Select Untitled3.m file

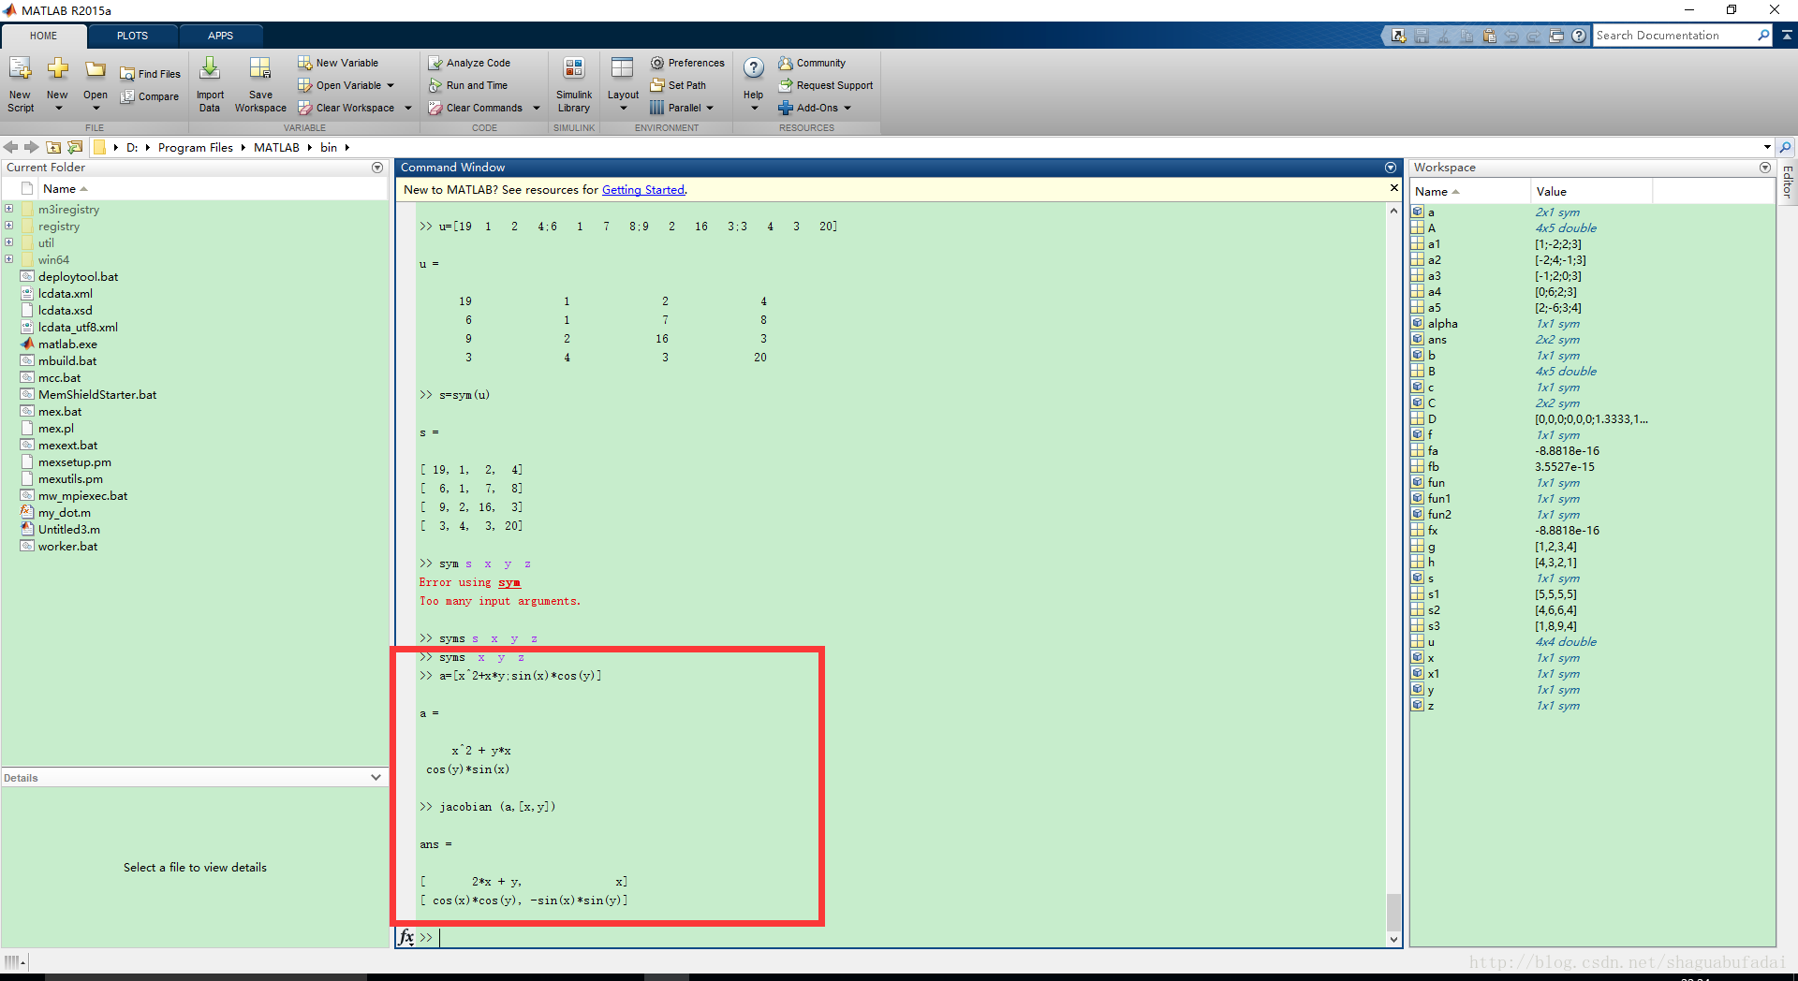point(69,530)
